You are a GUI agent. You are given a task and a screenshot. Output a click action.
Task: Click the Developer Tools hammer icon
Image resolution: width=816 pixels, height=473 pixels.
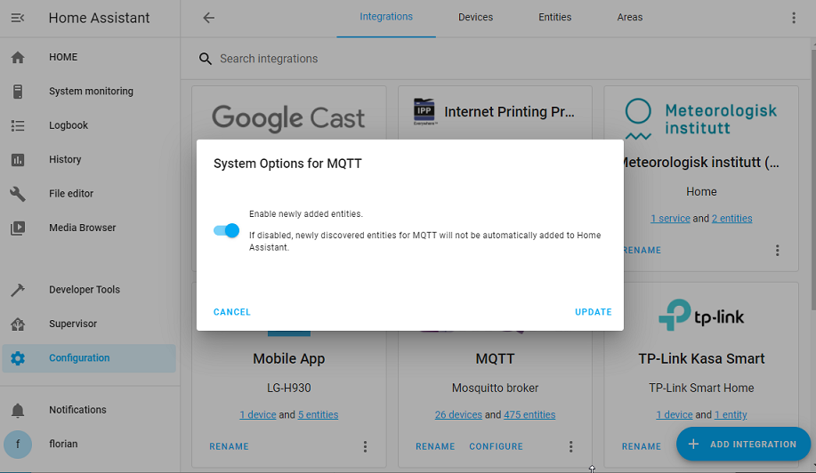click(18, 290)
